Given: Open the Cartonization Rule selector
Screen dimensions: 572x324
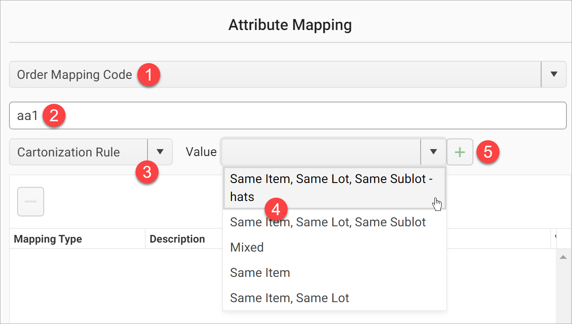Looking at the screenshot, I should (x=77, y=152).
